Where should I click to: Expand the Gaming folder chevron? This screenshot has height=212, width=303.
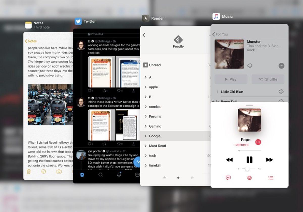[146, 126]
